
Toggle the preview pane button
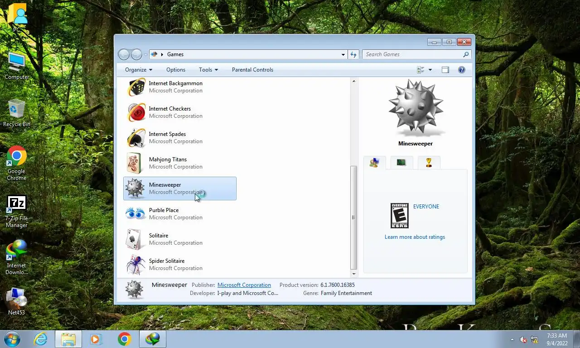(x=445, y=70)
